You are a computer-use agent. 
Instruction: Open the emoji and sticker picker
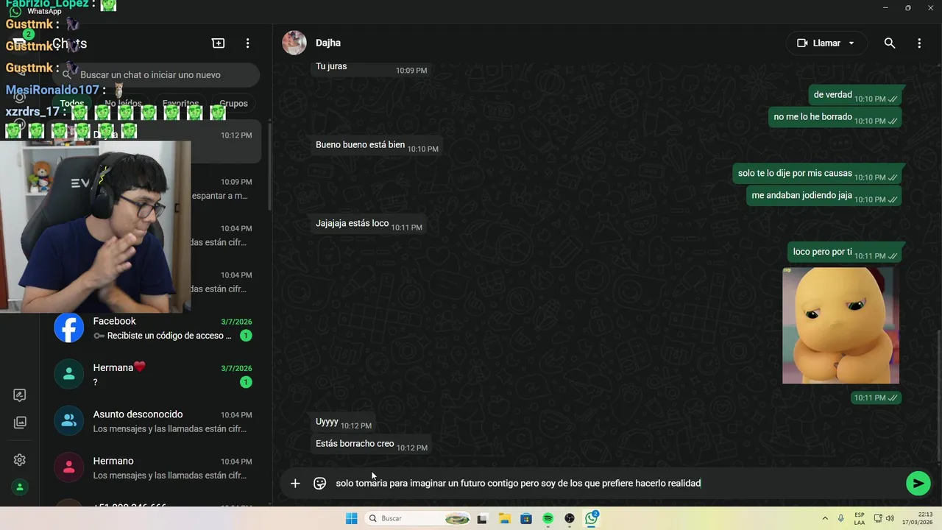pyautogui.click(x=320, y=484)
